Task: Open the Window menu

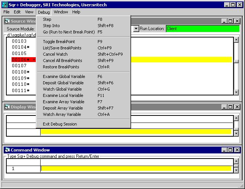Action: (x=61, y=12)
